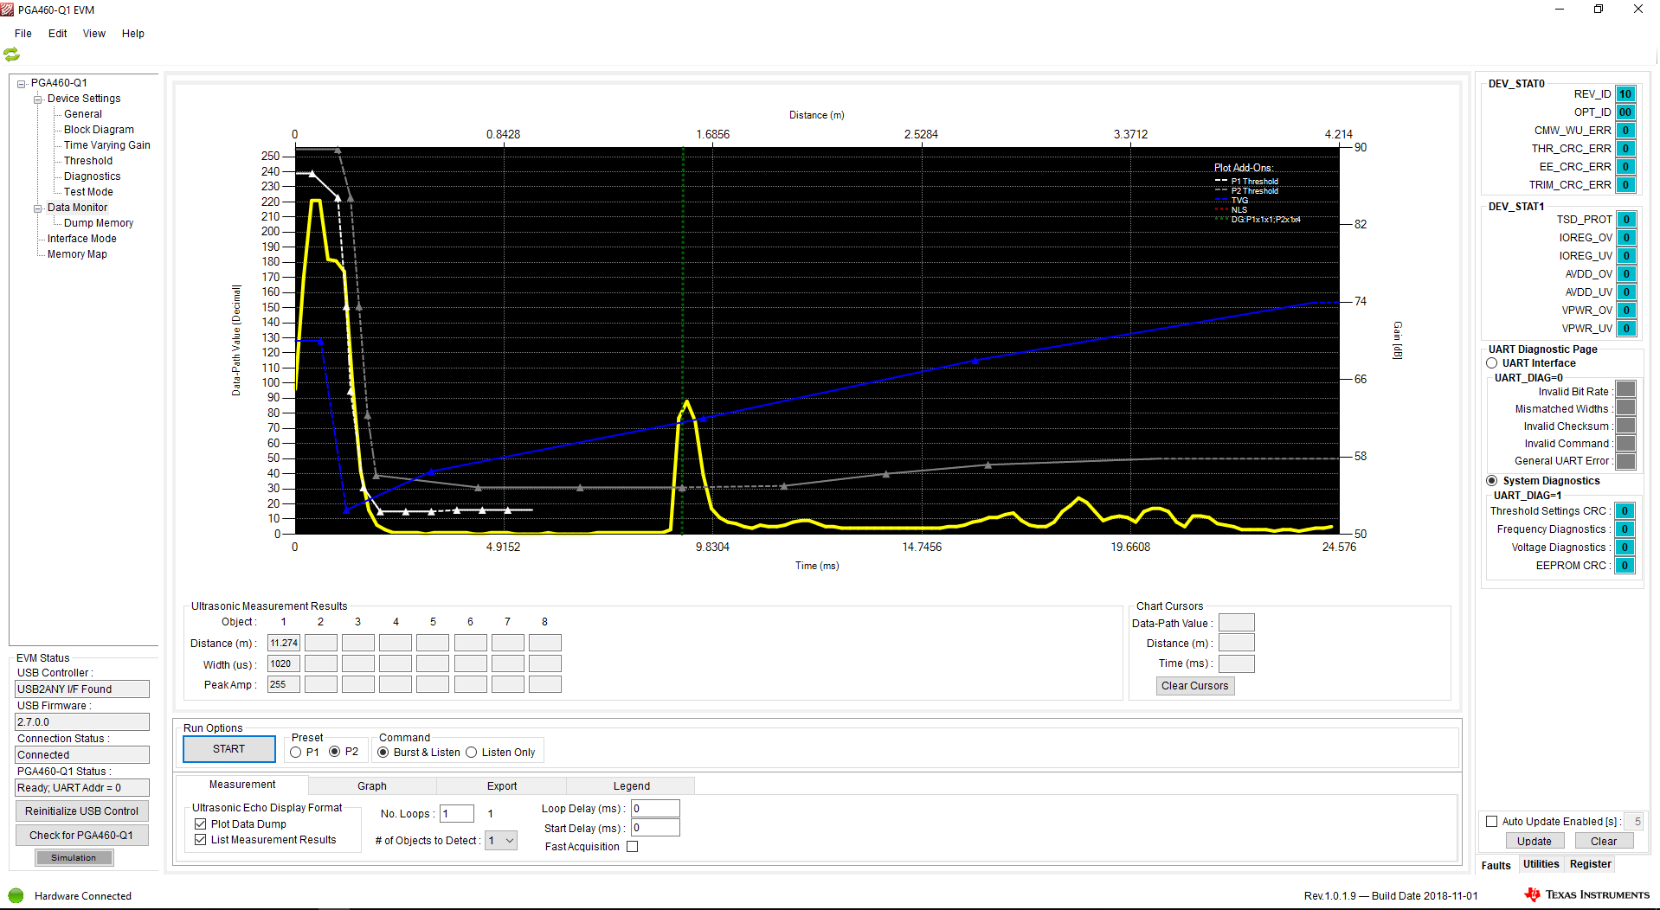Click the VPWR_OV status box

tap(1626, 311)
